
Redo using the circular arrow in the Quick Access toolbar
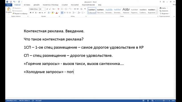19,2
